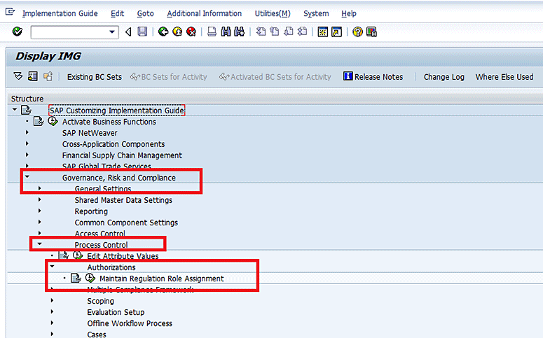Click the Print icon in toolbar
The height and width of the screenshot is (338, 543).
tap(212, 31)
